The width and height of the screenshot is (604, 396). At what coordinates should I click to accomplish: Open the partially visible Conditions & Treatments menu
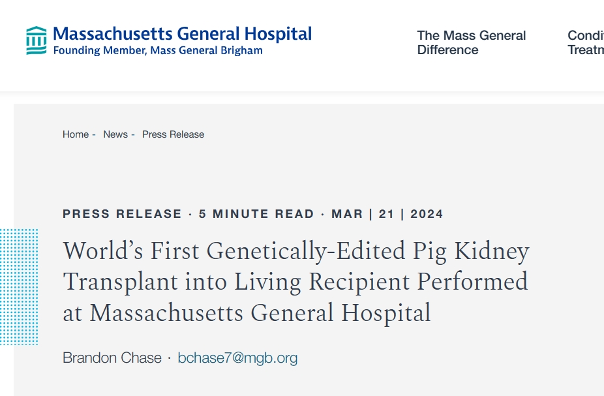coord(585,42)
